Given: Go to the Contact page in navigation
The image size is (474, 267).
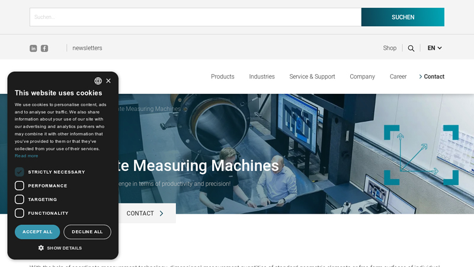Looking at the screenshot, I should click(432, 77).
